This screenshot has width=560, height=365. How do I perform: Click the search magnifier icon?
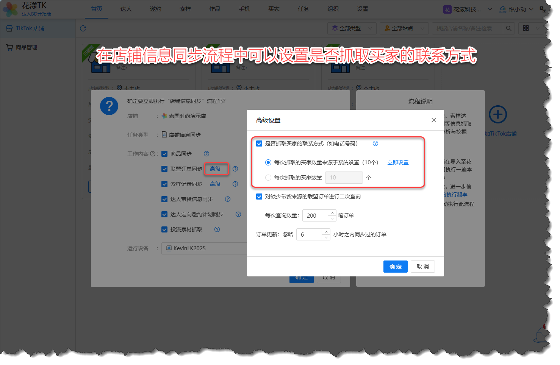(x=508, y=28)
